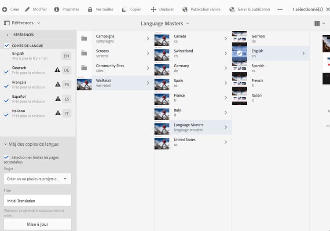Open the Projet dropdown
This screenshot has height=231, width=330.
37,179
